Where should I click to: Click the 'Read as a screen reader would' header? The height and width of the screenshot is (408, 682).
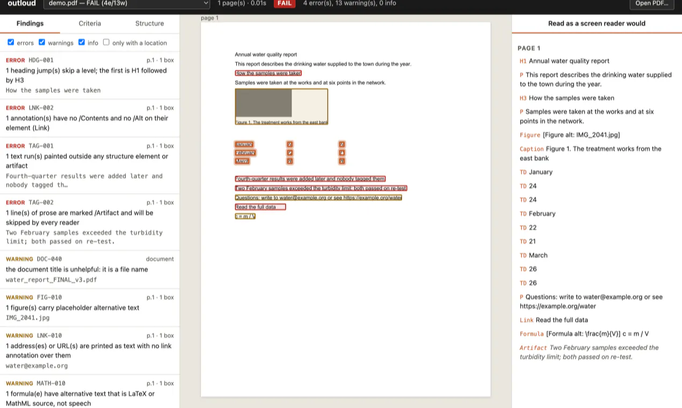point(597,24)
